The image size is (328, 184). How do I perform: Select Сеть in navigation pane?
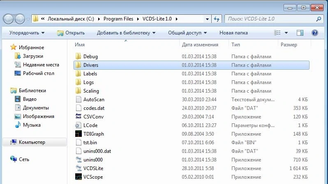click(24, 159)
